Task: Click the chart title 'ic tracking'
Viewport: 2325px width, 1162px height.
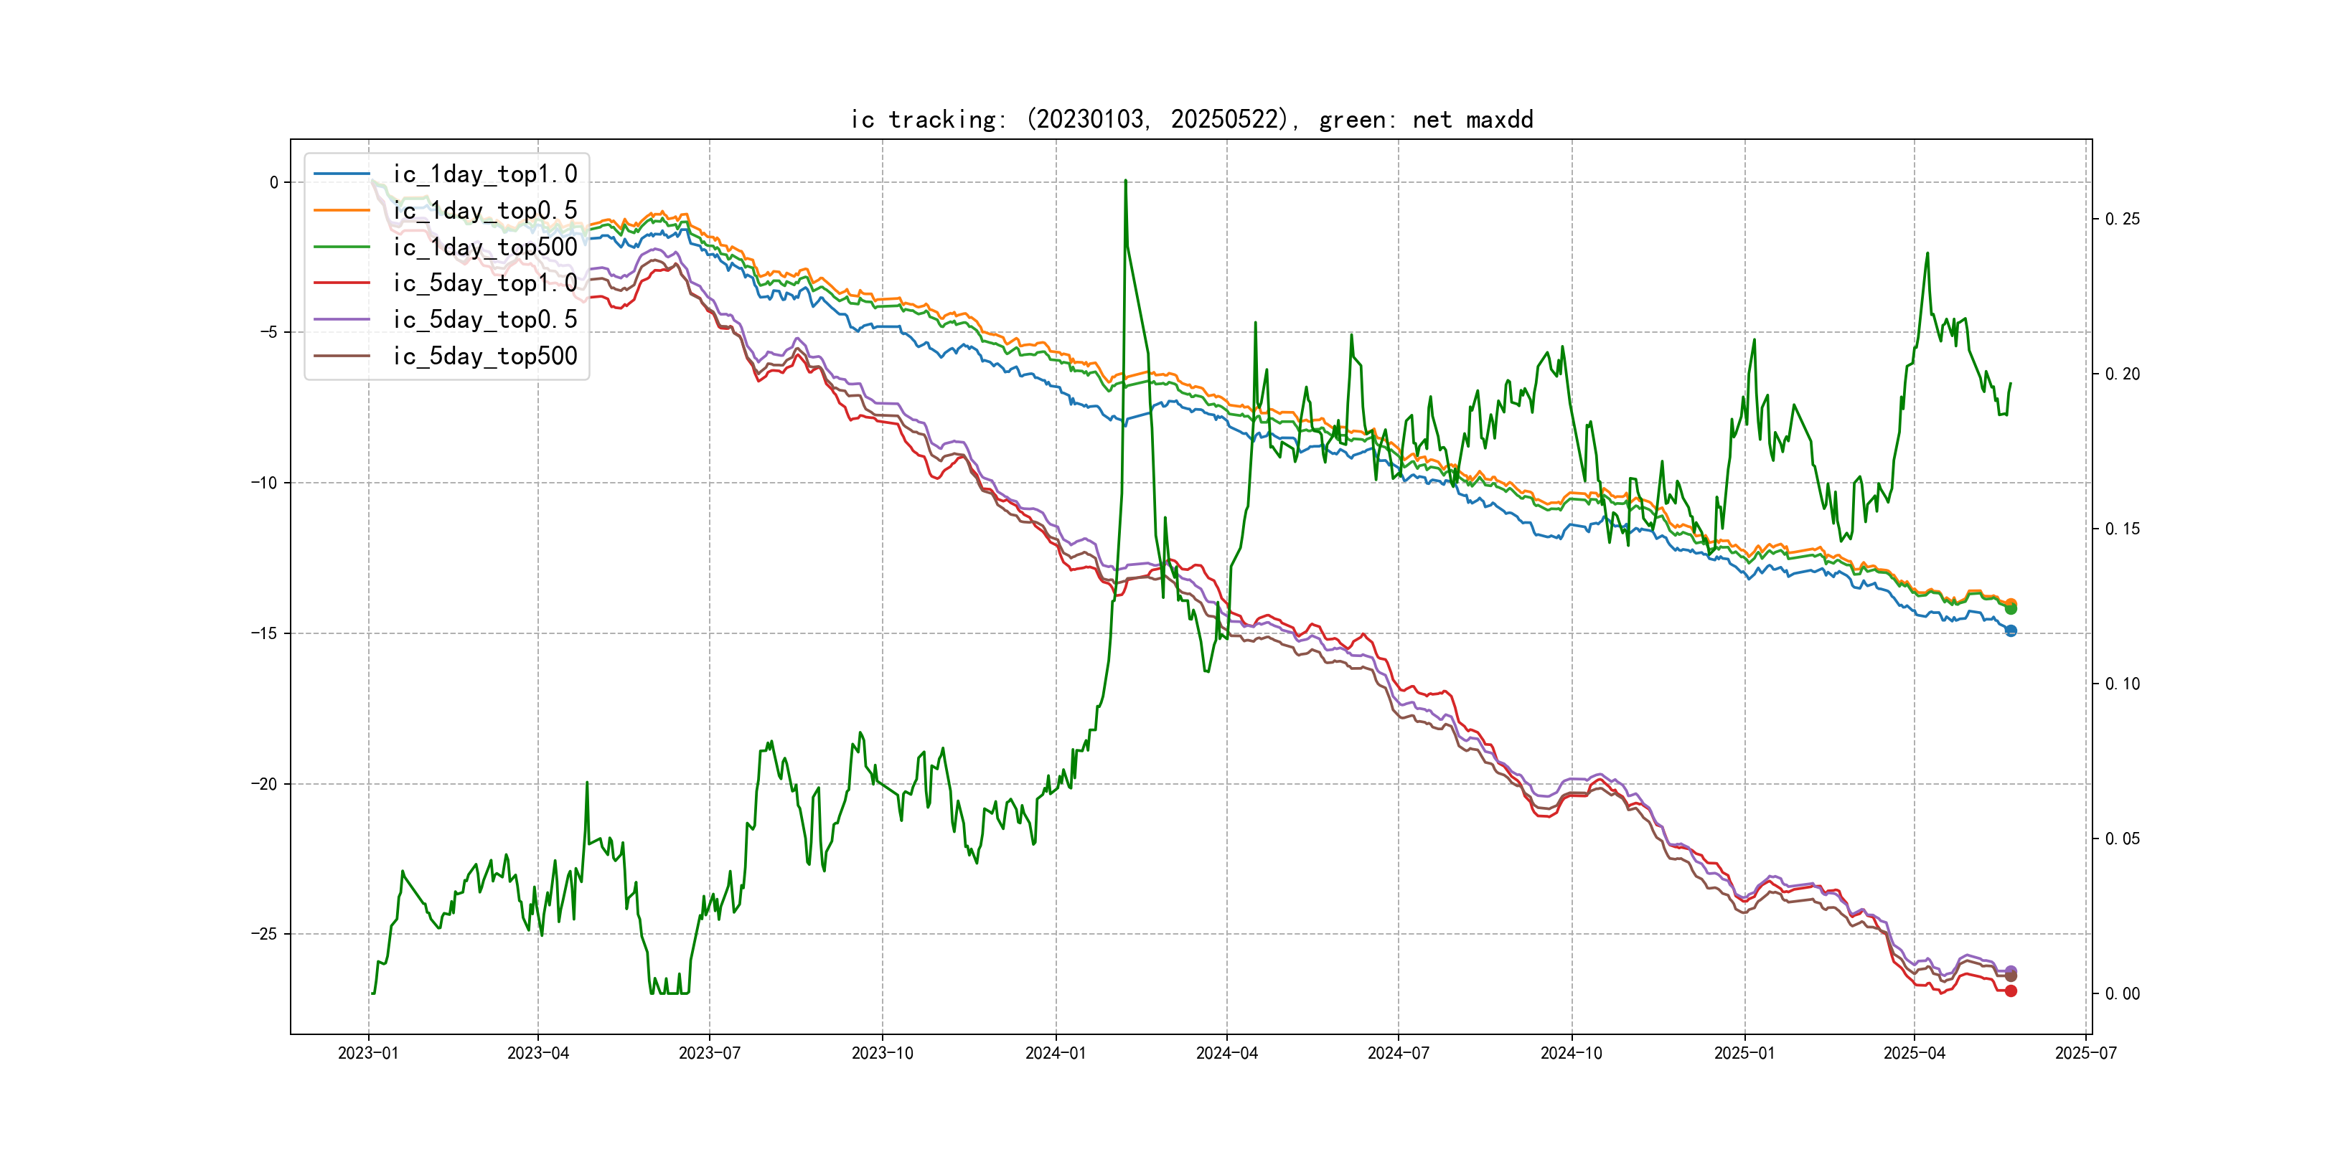Action: click(x=1191, y=120)
